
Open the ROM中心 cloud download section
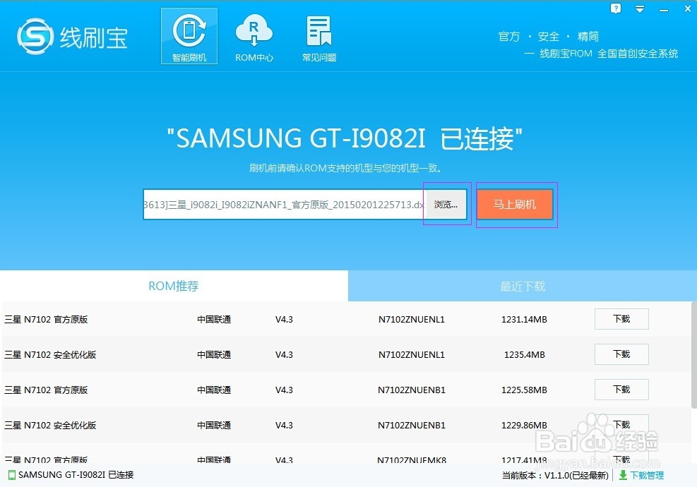254,38
